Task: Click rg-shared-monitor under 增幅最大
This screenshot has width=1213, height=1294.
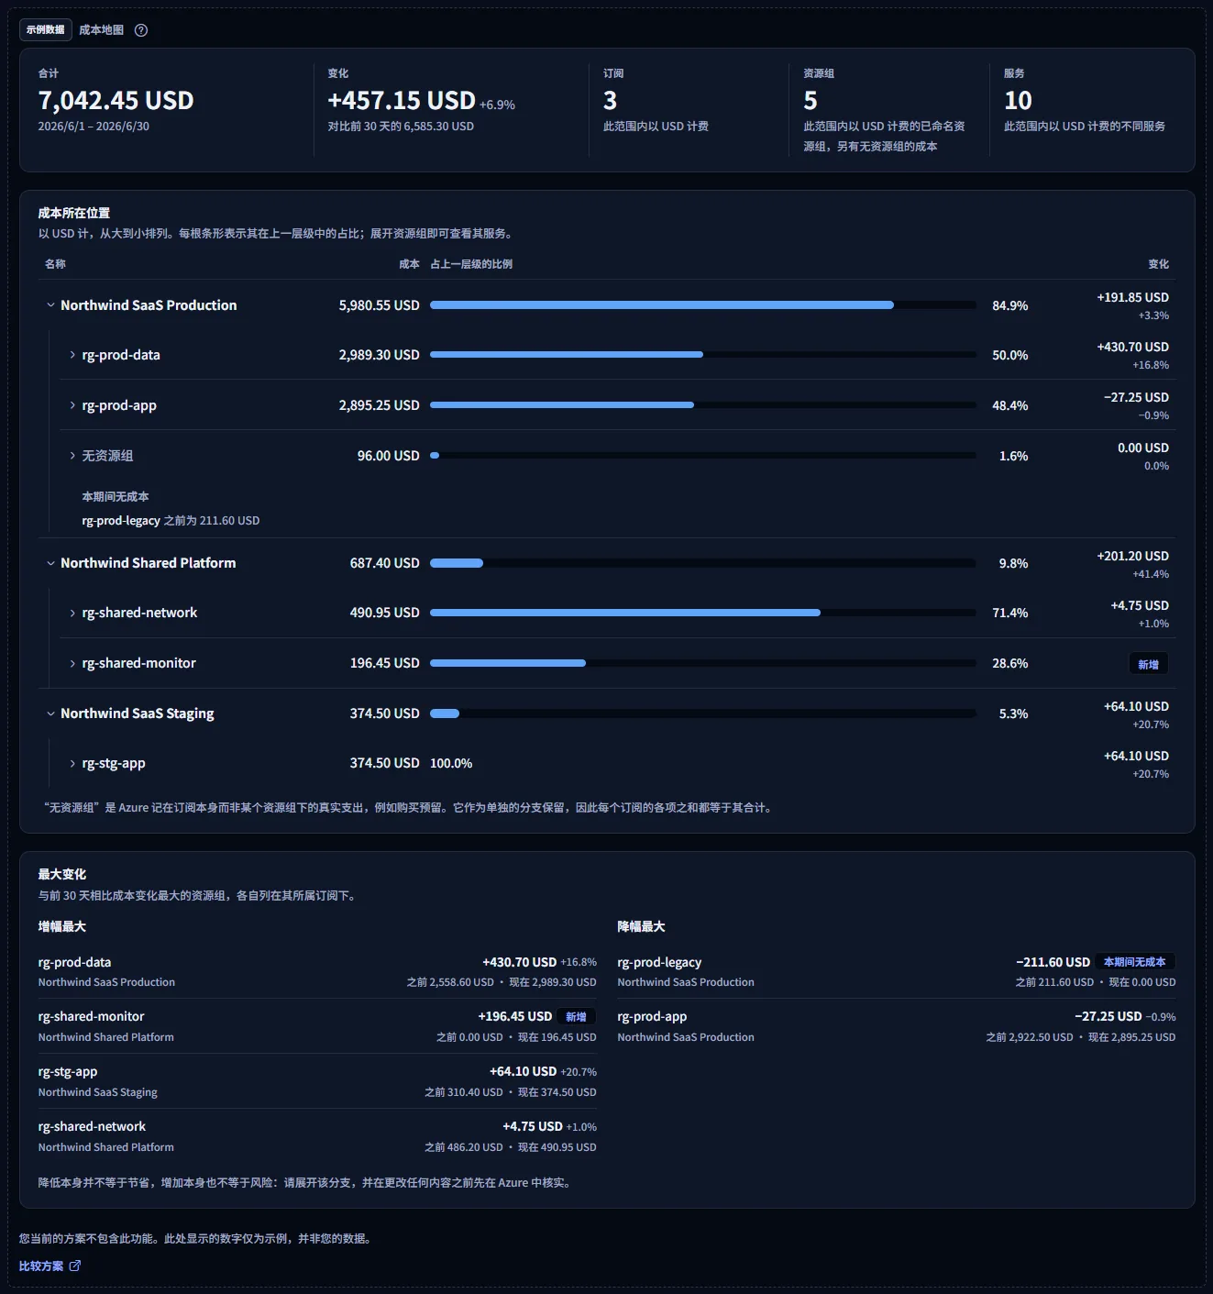Action: coord(91,1016)
